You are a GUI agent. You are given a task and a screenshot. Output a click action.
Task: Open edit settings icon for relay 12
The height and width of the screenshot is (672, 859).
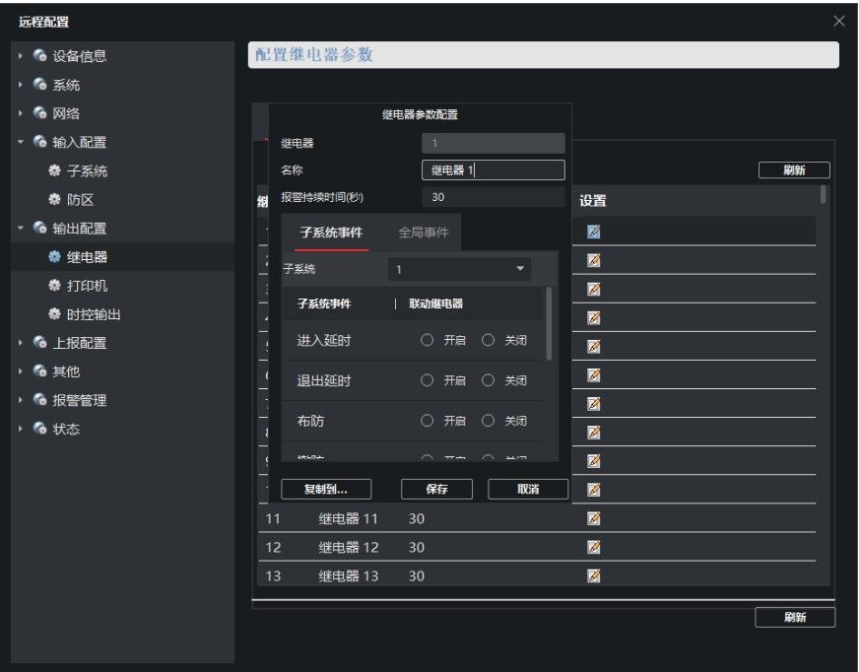593,547
